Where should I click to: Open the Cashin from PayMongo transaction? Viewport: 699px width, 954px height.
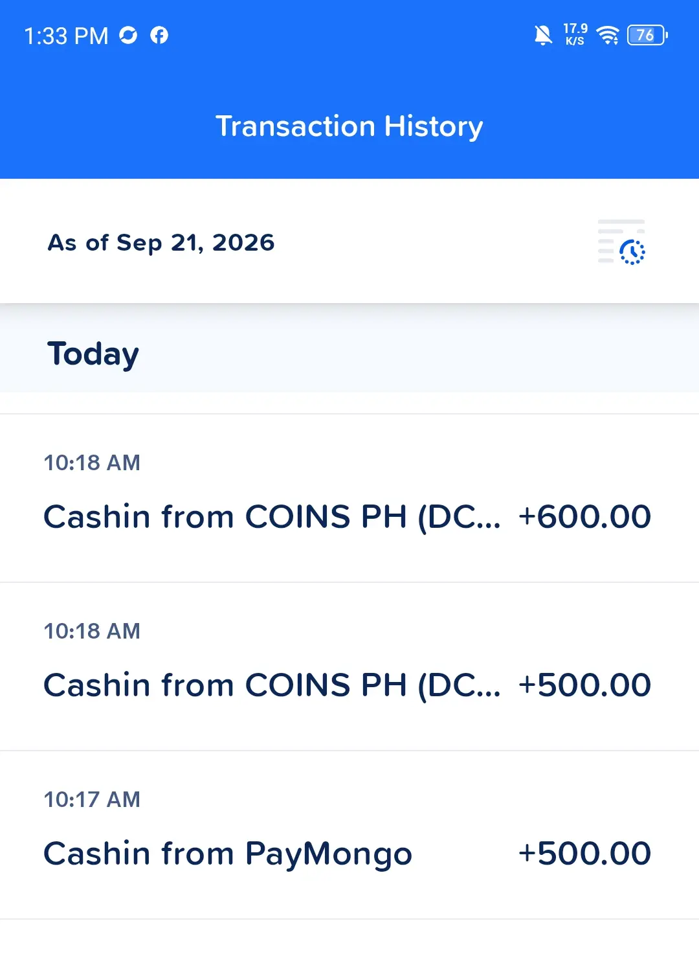[x=349, y=835]
